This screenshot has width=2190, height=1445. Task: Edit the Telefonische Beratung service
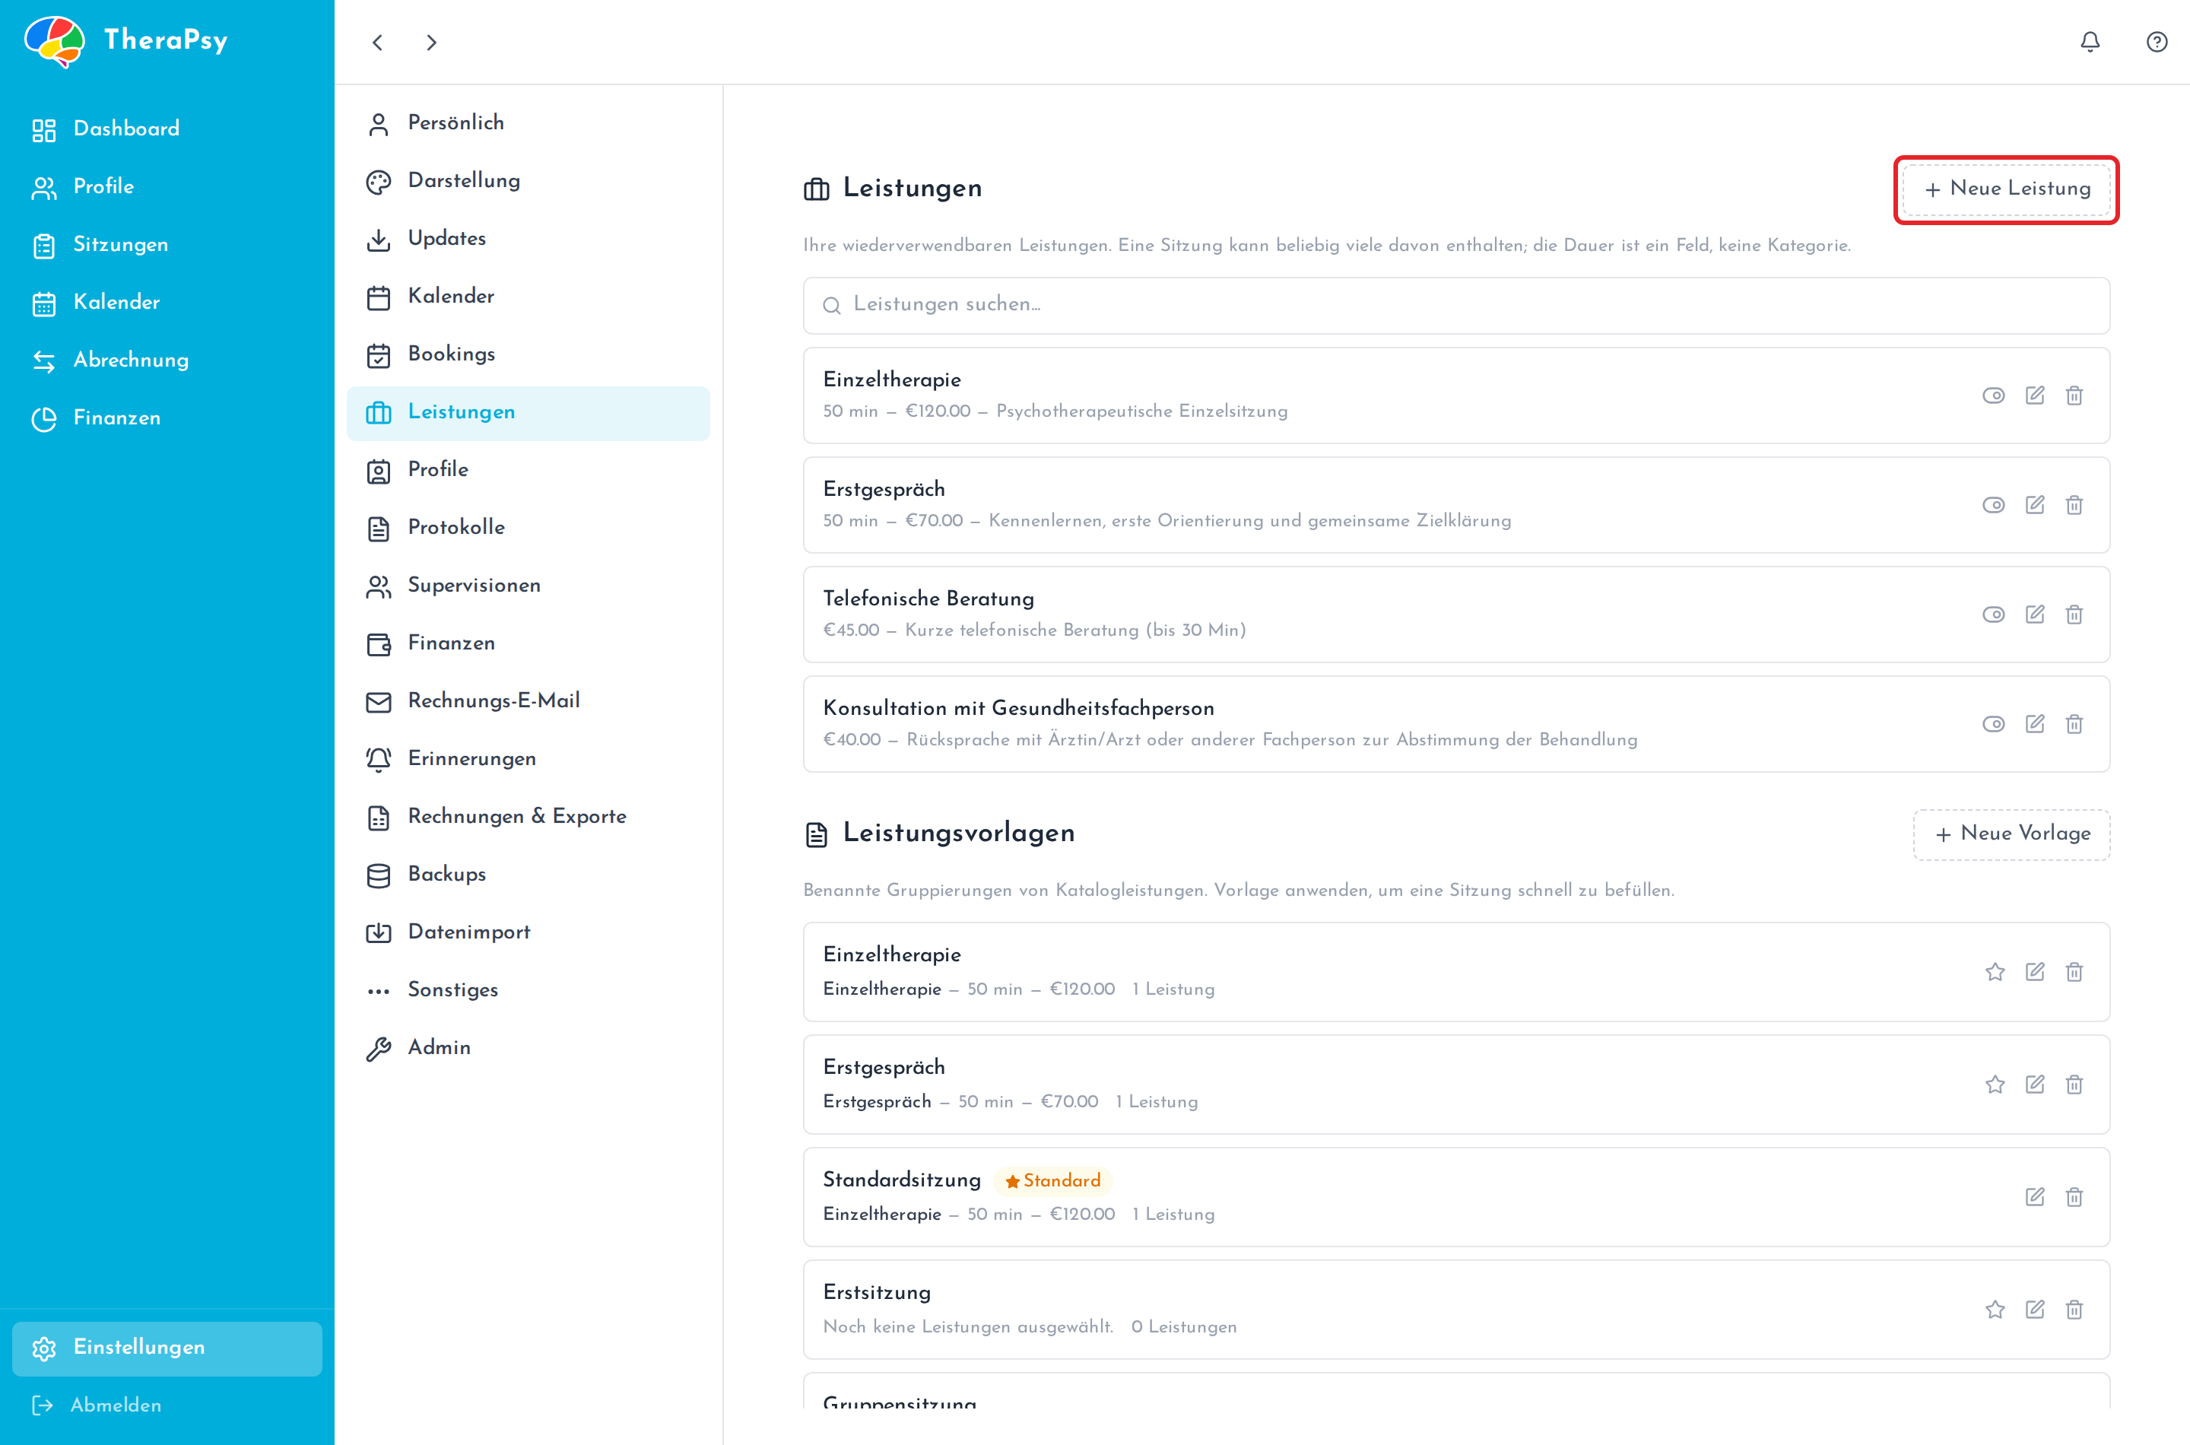click(x=2034, y=615)
